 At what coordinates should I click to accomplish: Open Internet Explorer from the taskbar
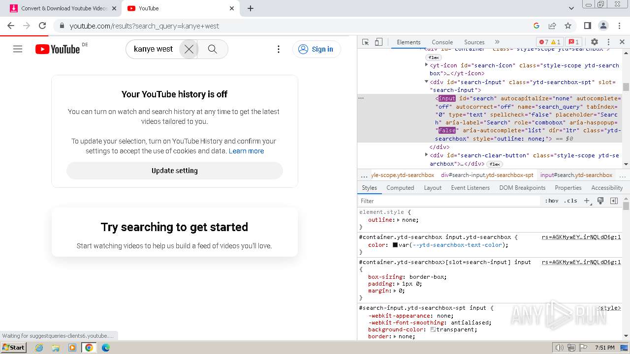39,348
